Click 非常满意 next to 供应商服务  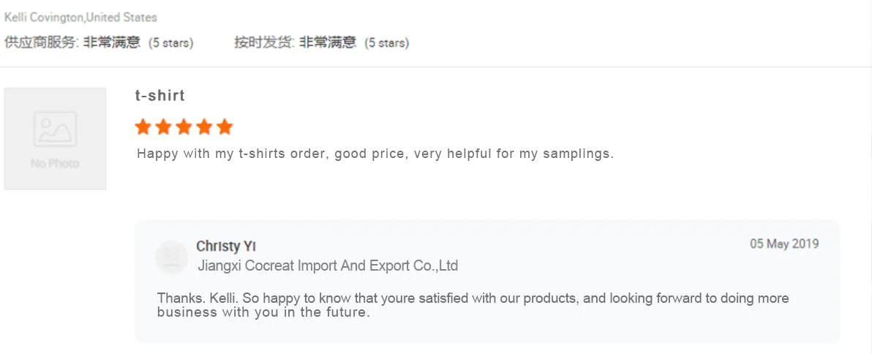pos(111,42)
